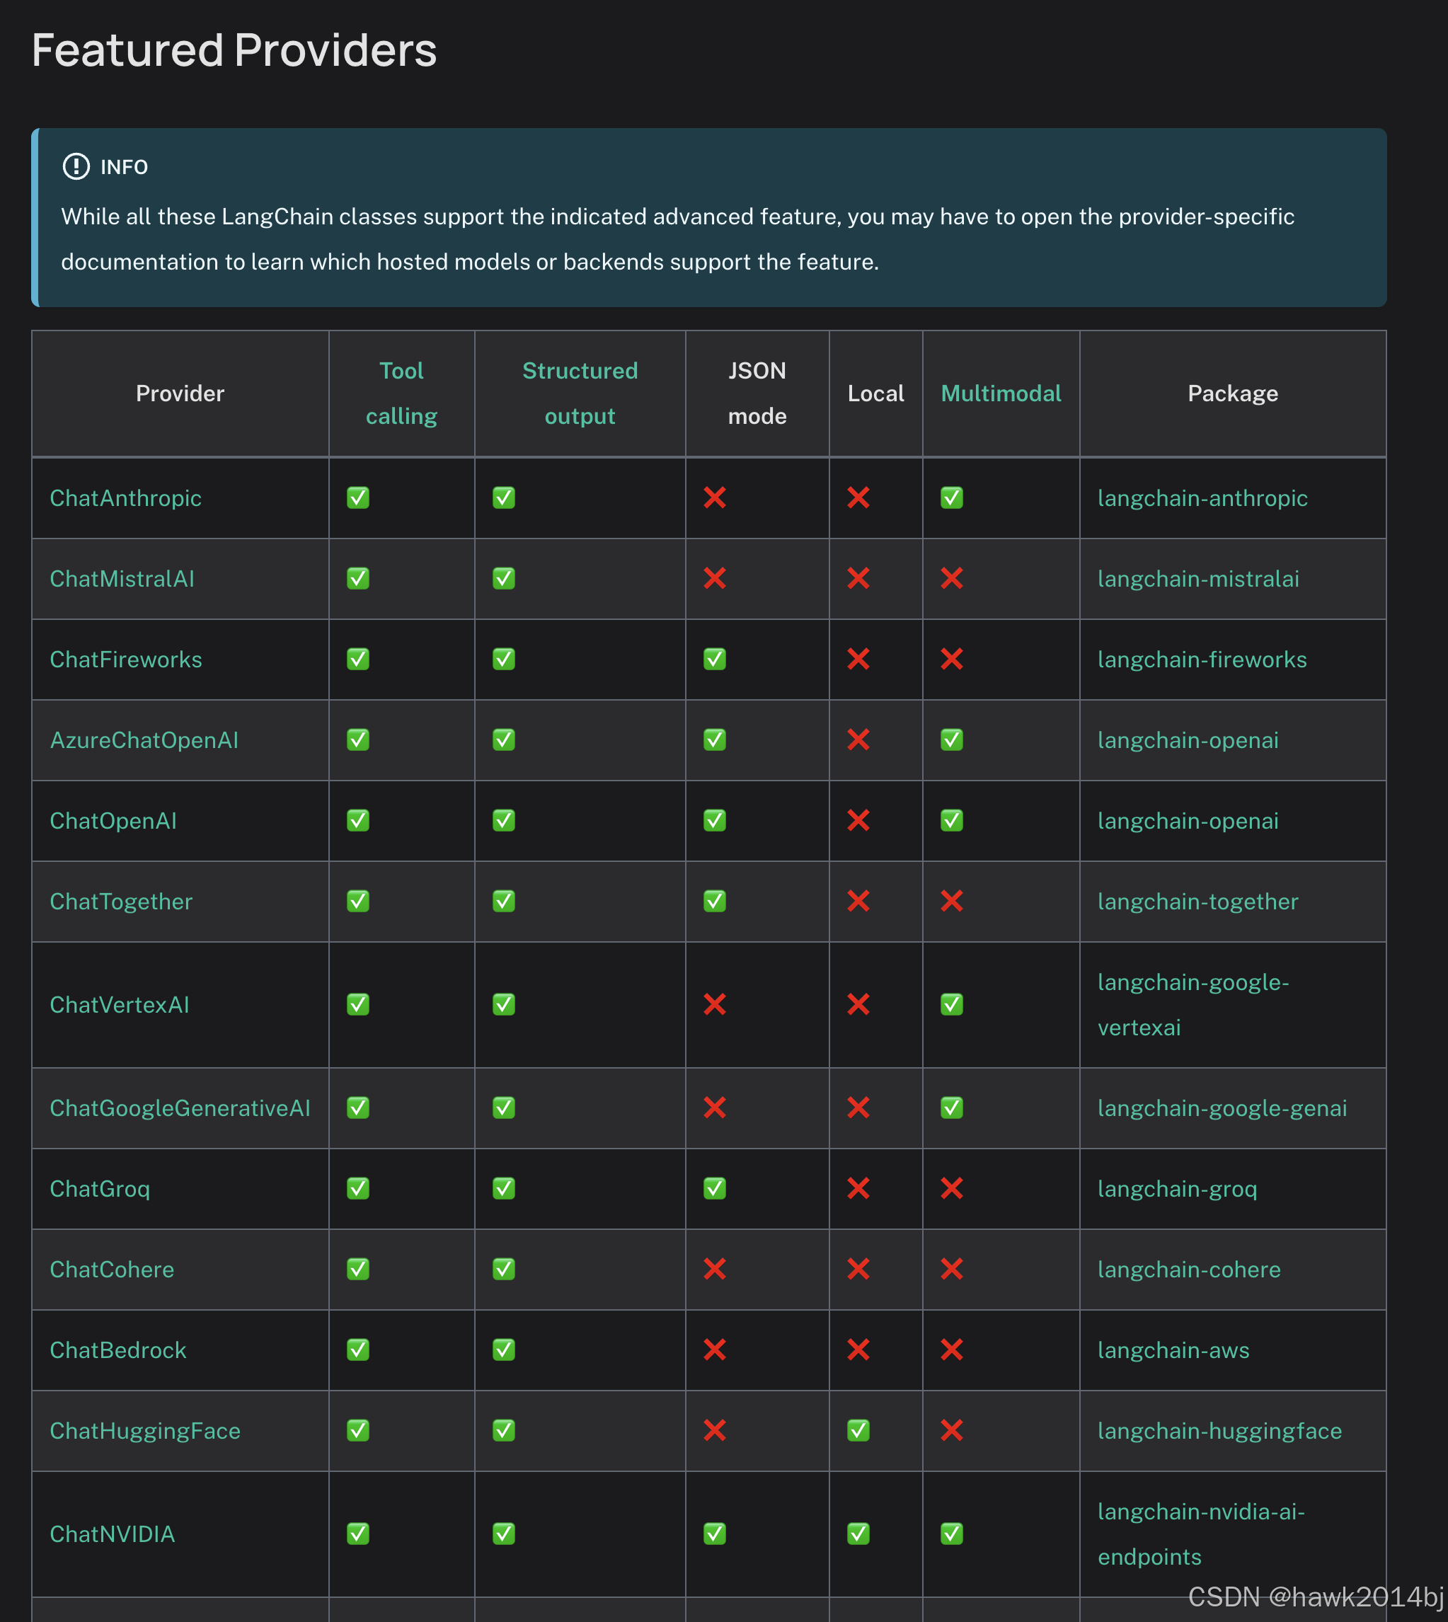Open the langchain-aws package link
The image size is (1448, 1622).
click(x=1173, y=1350)
